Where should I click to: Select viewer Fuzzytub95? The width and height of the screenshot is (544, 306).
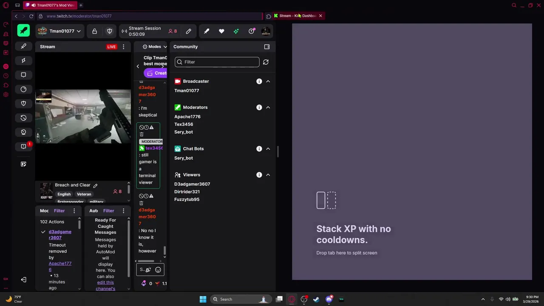coord(187,199)
